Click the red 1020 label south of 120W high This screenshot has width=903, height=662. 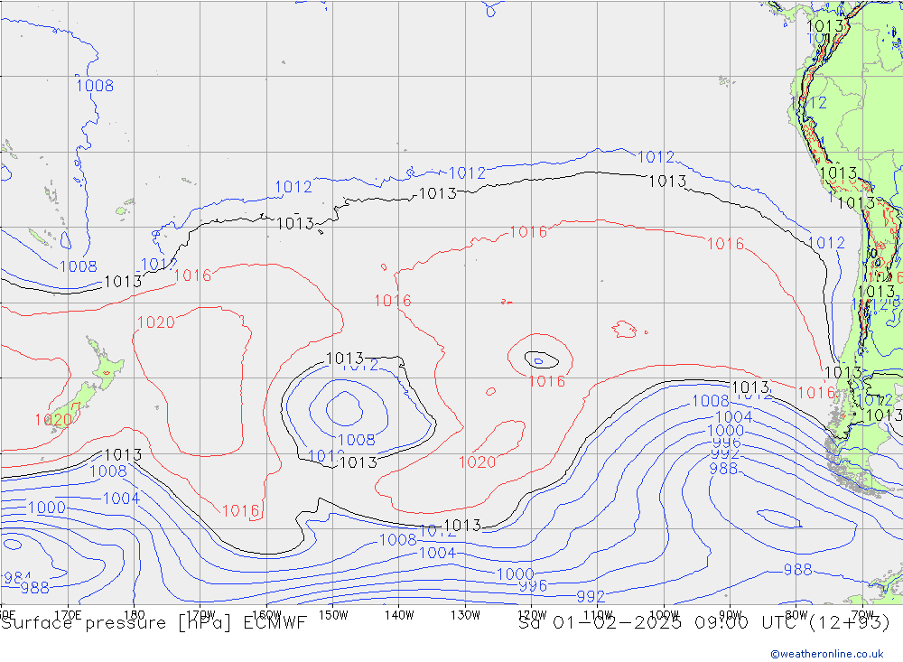pos(477,462)
